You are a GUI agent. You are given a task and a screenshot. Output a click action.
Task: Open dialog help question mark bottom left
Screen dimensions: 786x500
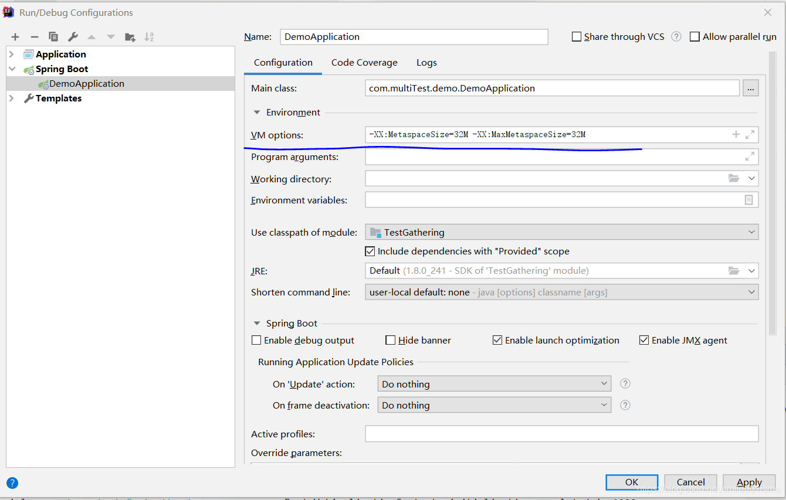(x=12, y=483)
